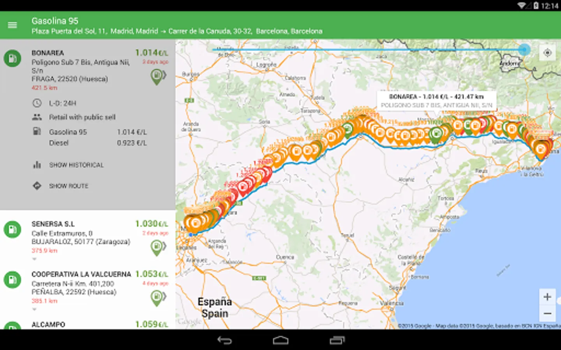The height and width of the screenshot is (350, 561).
Task: Tap the navigate pin under VALCUERNA's 1.053 price
Action: (158, 298)
